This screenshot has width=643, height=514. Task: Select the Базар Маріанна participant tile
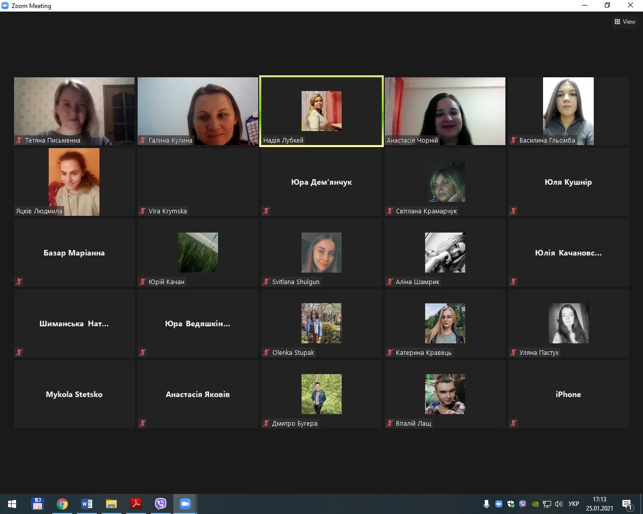pyautogui.click(x=74, y=252)
